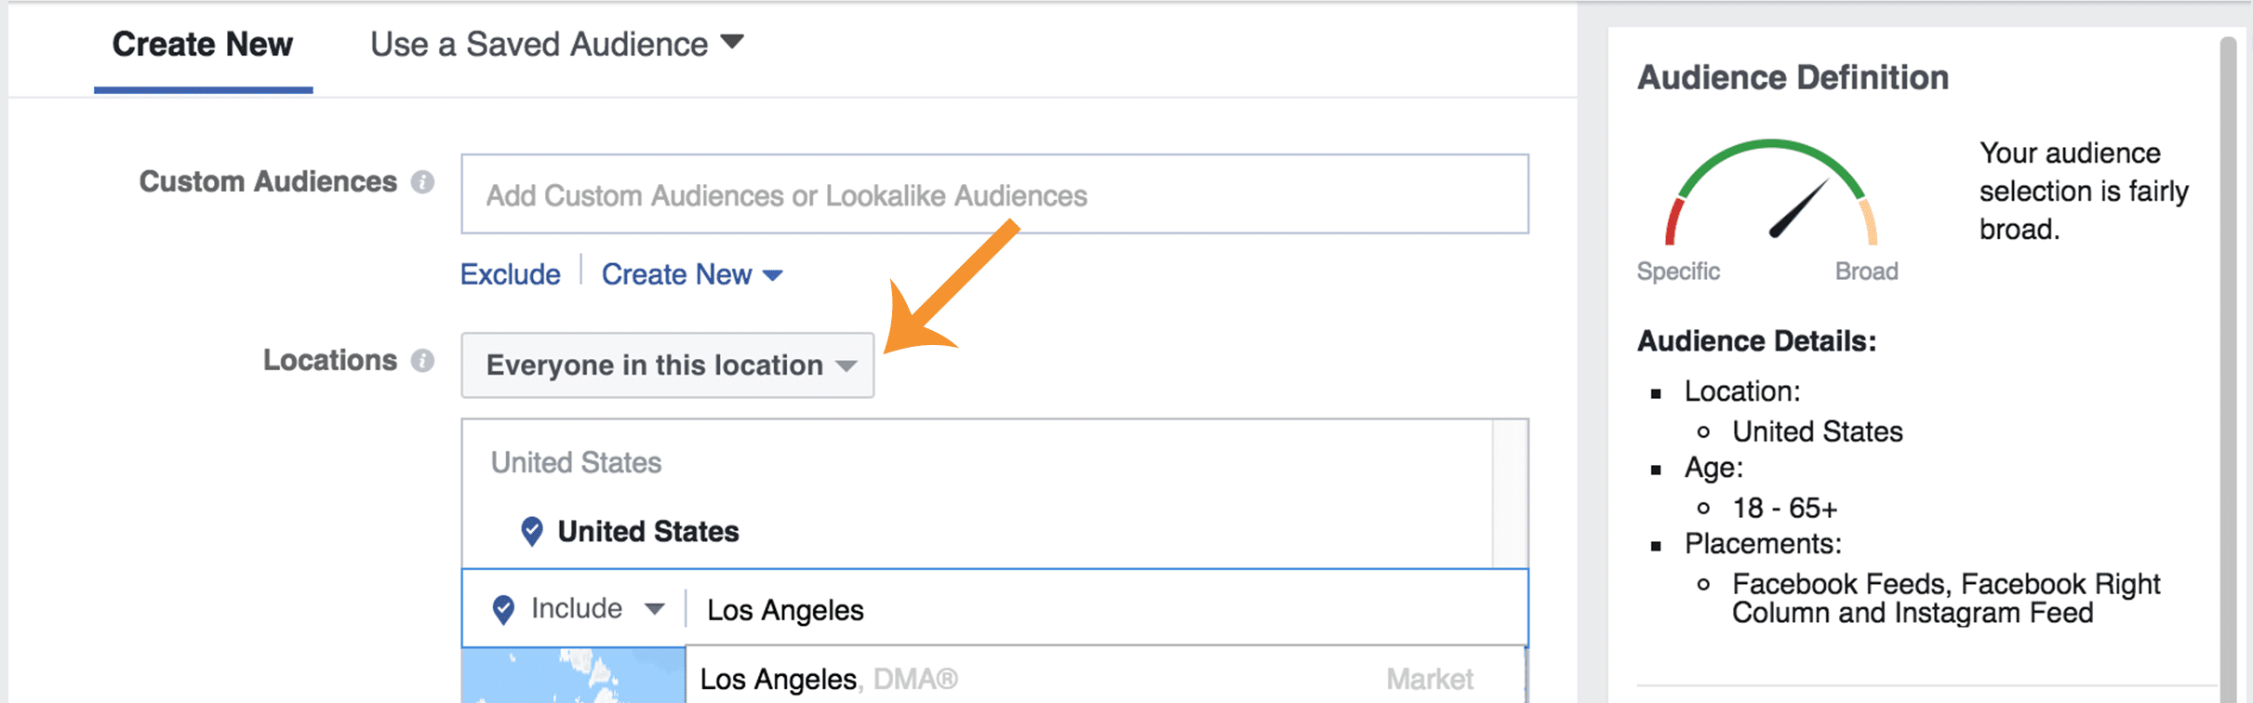Click the audience size gauge needle
The height and width of the screenshot is (703, 2253).
click(x=1798, y=207)
